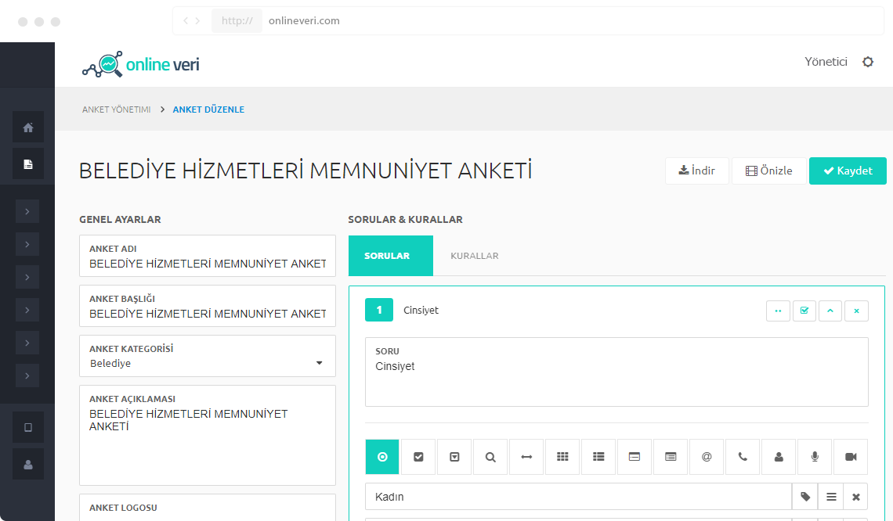
Task: Toggle the check mark on question 1
Action: (804, 311)
